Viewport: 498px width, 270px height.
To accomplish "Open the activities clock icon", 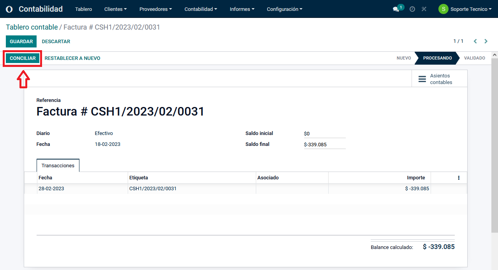I will point(412,9).
